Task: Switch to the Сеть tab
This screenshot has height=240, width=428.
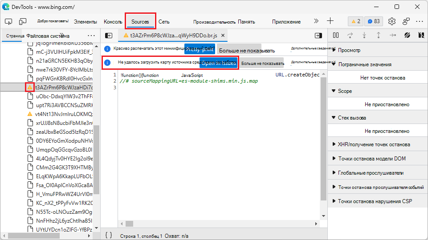Action: click(x=164, y=22)
